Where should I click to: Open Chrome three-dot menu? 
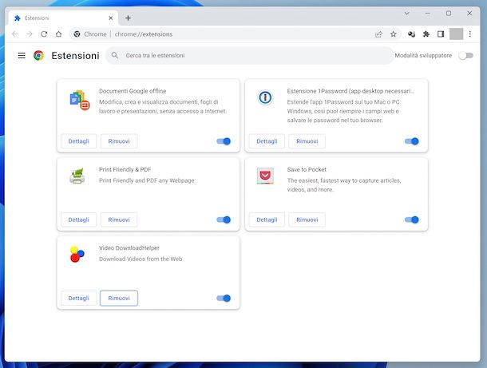pyautogui.click(x=470, y=34)
